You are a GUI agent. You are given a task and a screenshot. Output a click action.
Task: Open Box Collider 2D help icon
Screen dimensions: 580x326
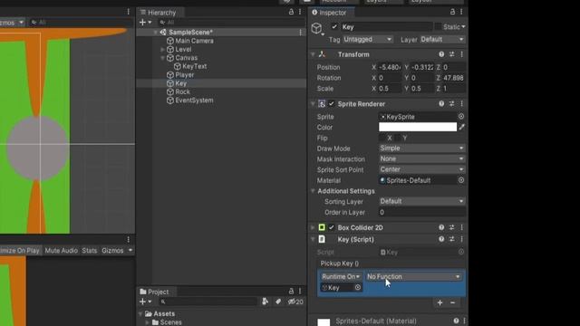click(x=441, y=227)
